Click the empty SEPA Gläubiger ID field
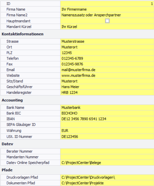154x186 pixels. point(107,125)
